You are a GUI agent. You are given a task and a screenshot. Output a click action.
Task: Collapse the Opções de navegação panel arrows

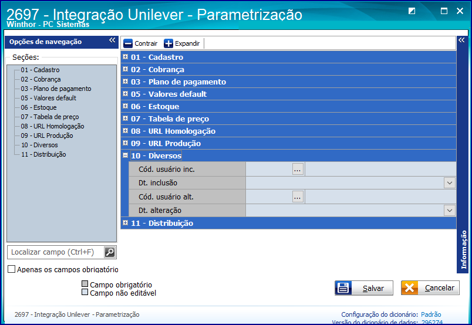click(112, 40)
